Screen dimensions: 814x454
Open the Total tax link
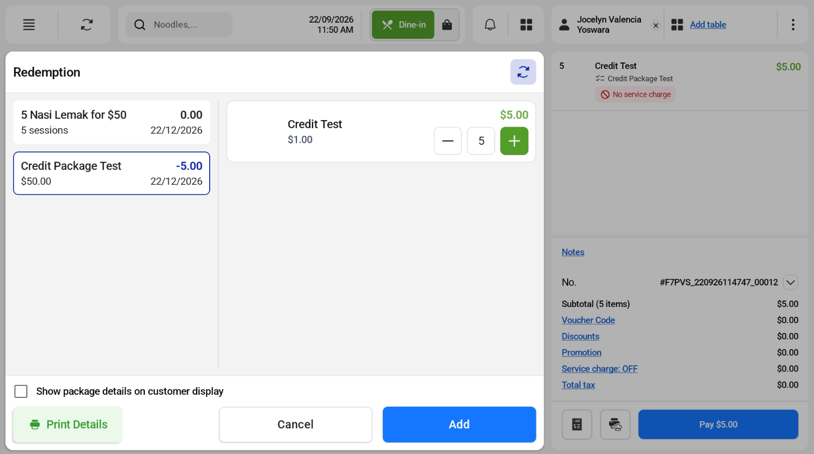click(x=578, y=385)
